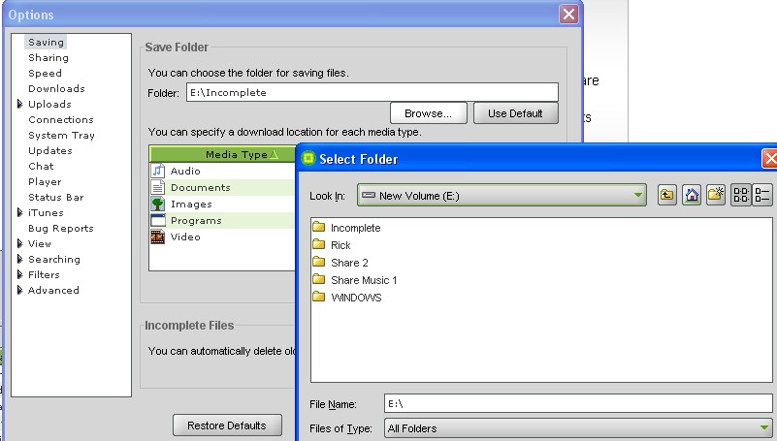The width and height of the screenshot is (777, 441).
Task: Select the Audio row text
Action: coord(185,171)
